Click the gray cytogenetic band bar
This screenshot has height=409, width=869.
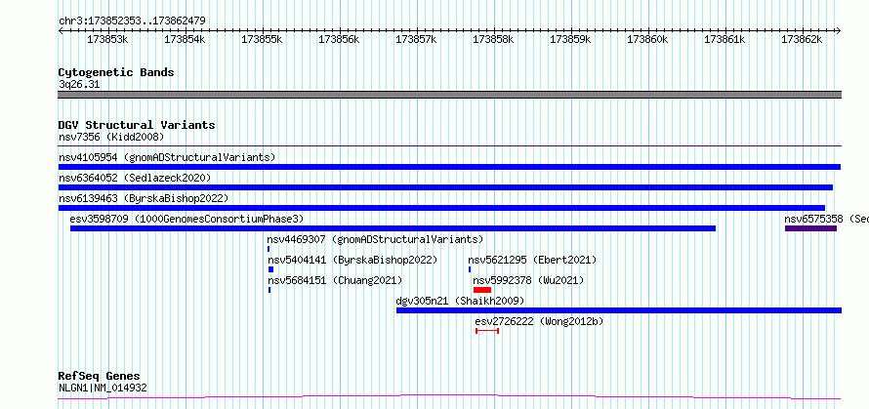[449, 95]
